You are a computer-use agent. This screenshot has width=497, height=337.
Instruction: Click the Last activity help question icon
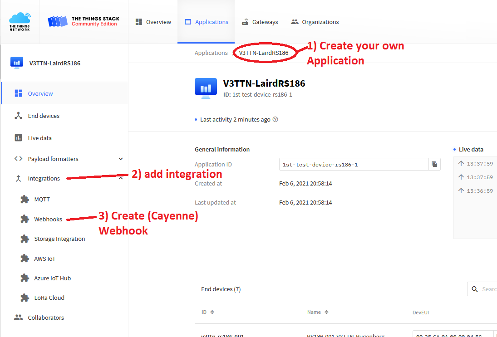(x=276, y=119)
